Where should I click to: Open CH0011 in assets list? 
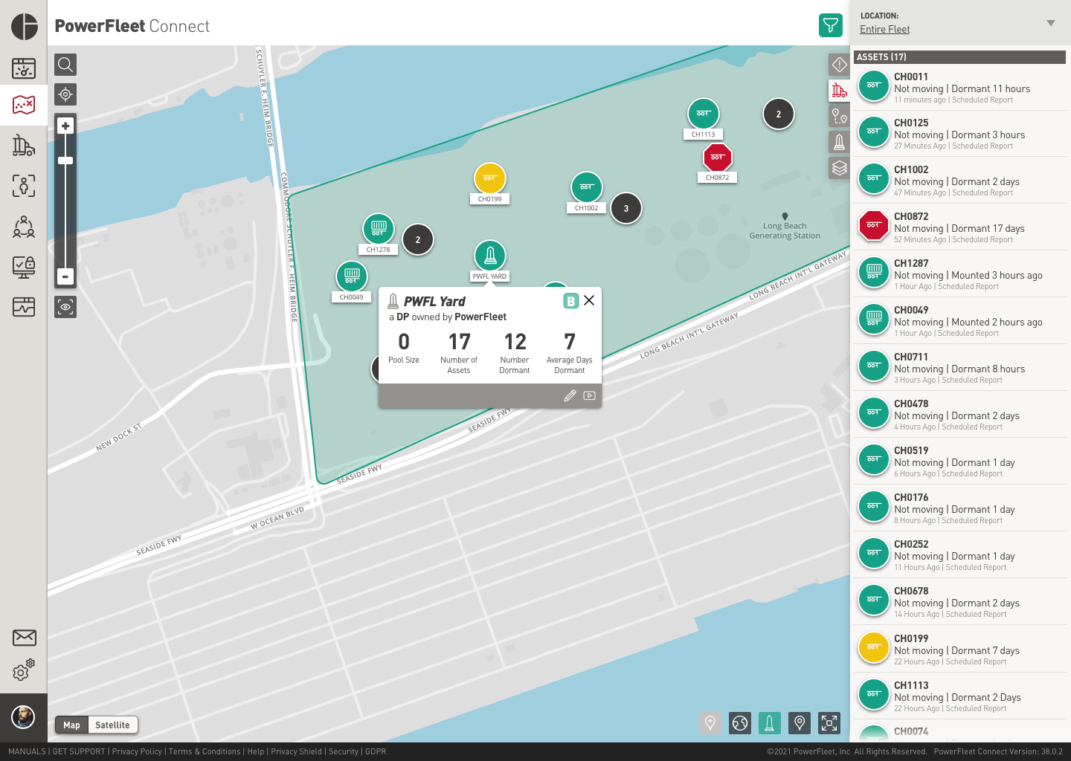[x=959, y=88]
